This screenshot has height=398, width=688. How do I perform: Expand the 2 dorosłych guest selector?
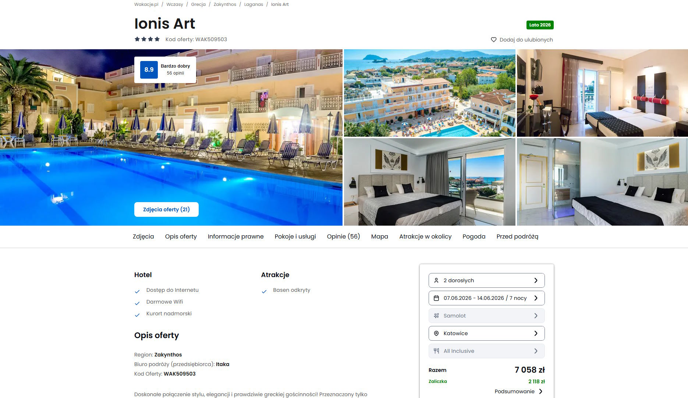(486, 280)
